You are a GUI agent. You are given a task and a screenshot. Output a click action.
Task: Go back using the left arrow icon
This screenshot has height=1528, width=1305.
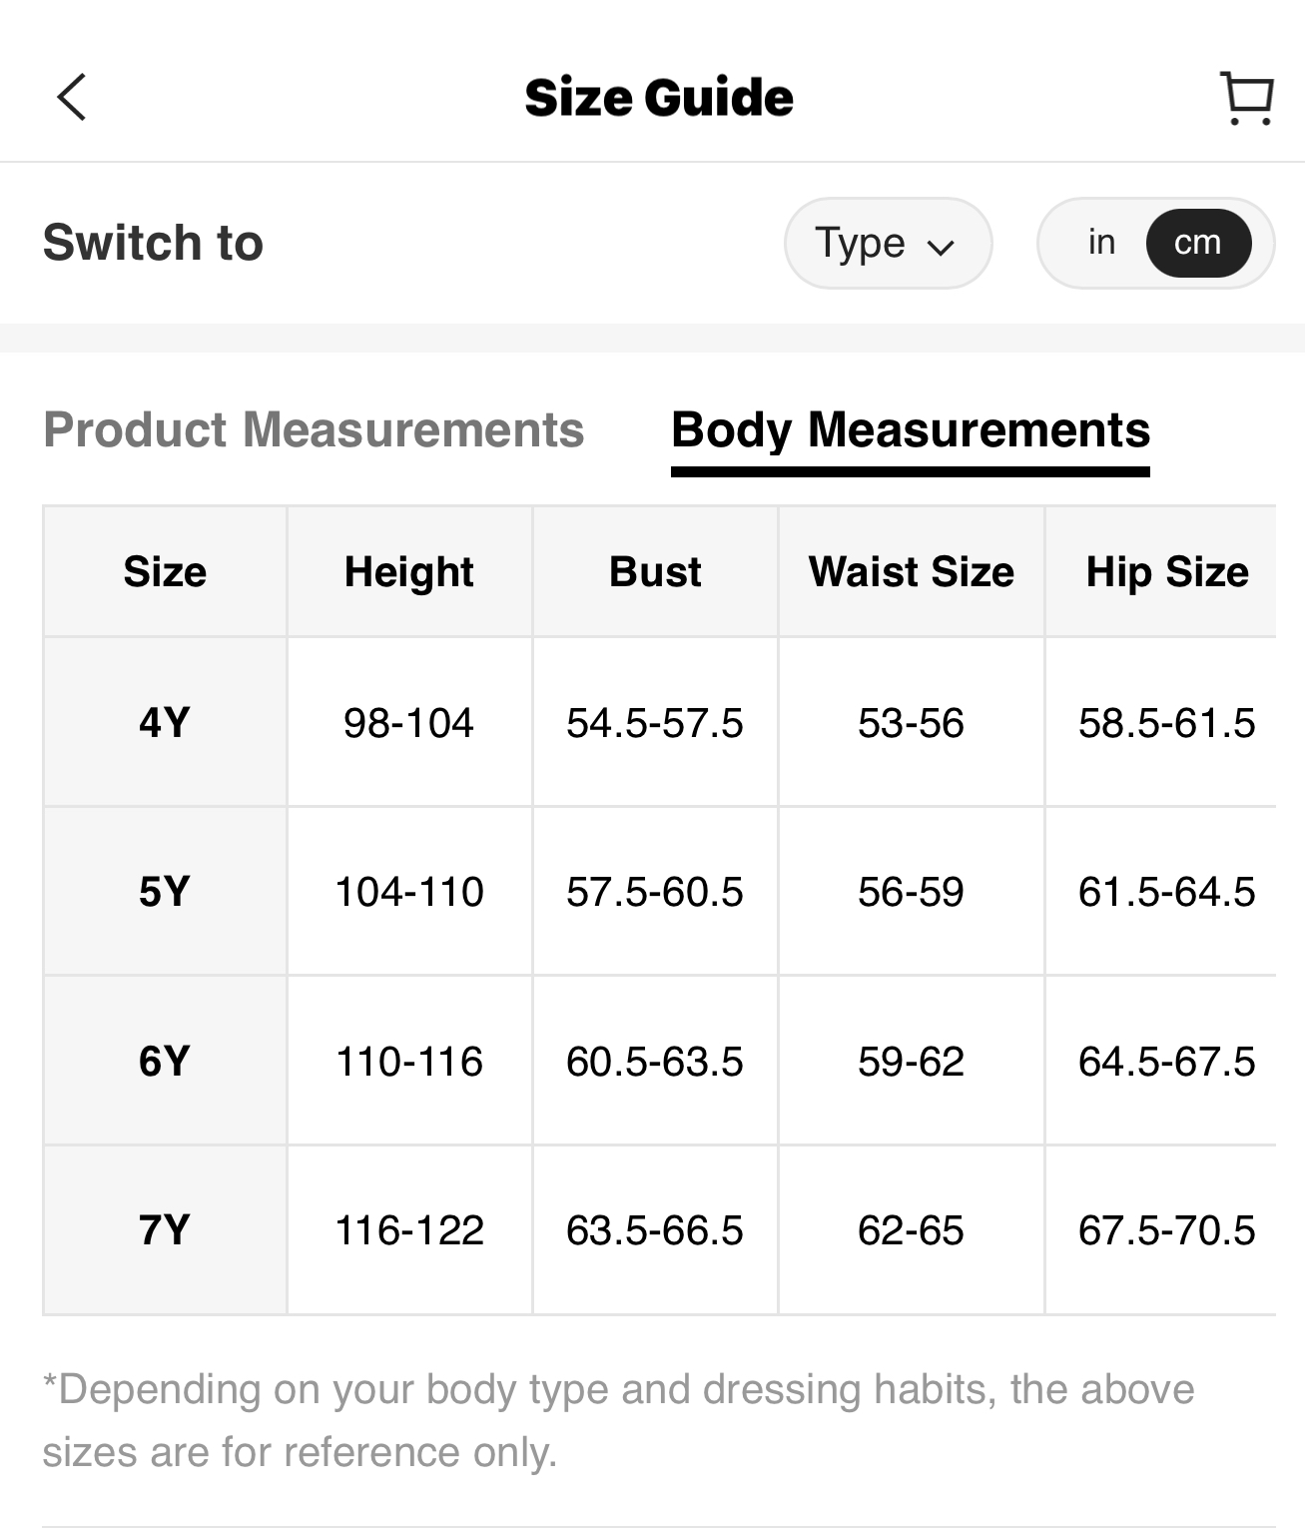72,97
